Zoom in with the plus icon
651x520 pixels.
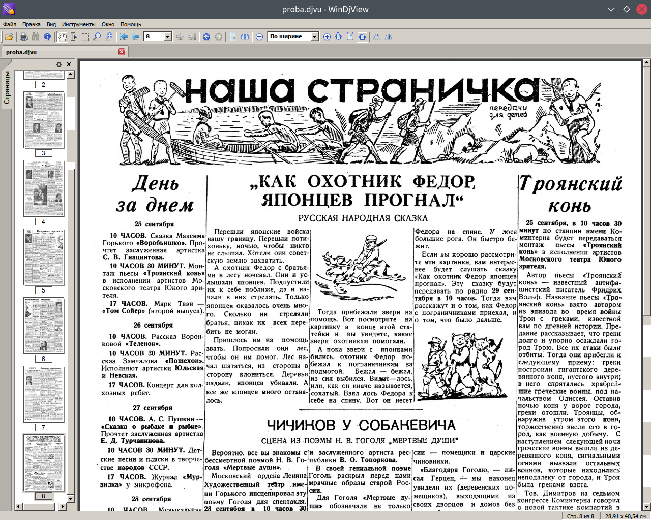(327, 37)
